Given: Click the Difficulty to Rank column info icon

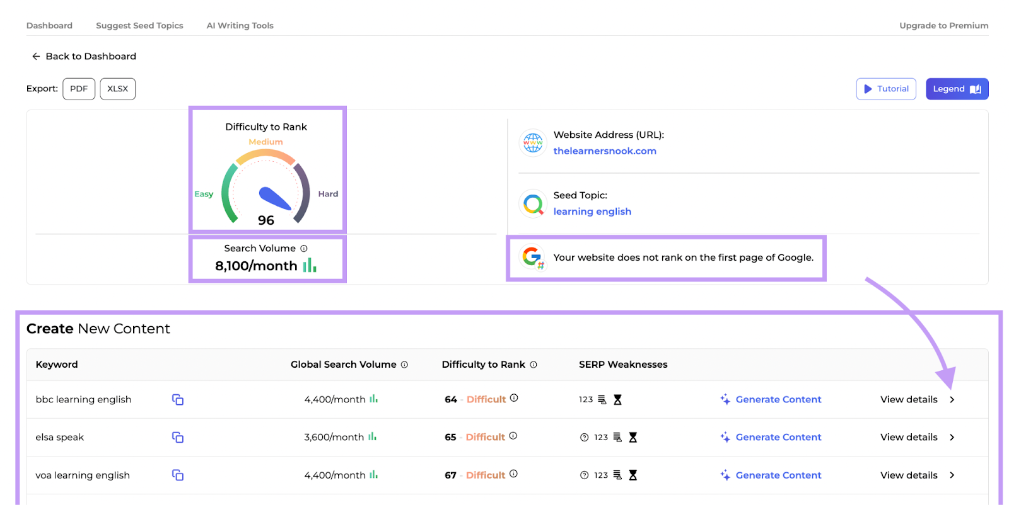Looking at the screenshot, I should (534, 365).
